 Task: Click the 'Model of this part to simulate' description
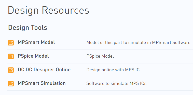pyautogui.click(x=138, y=42)
